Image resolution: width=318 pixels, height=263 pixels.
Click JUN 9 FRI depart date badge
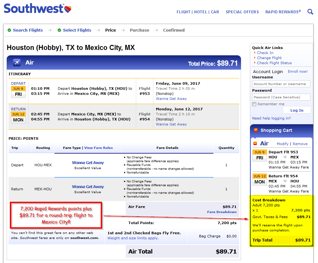[18, 92]
